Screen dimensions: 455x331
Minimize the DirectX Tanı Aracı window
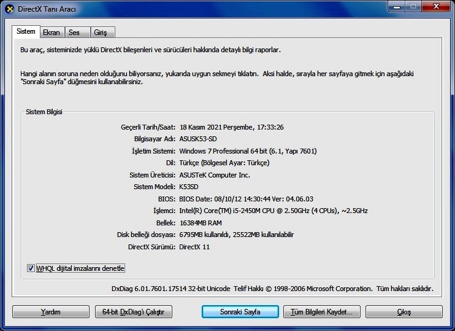(397, 6)
